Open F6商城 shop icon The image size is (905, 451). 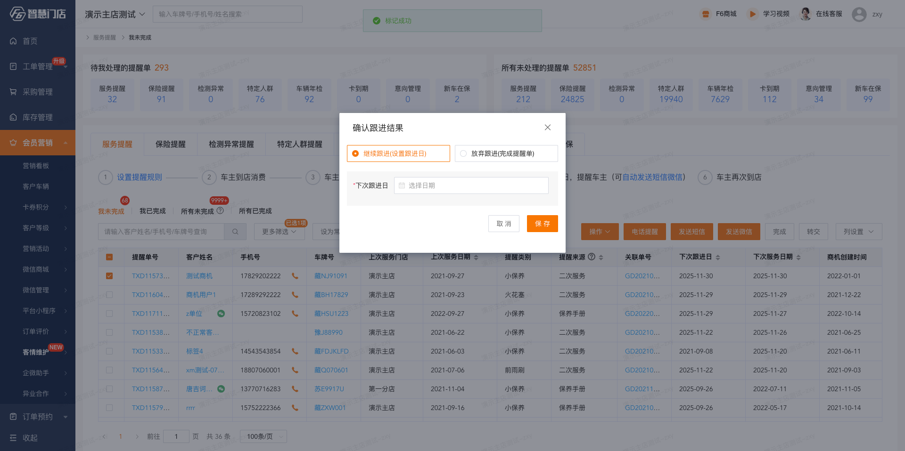pos(706,14)
